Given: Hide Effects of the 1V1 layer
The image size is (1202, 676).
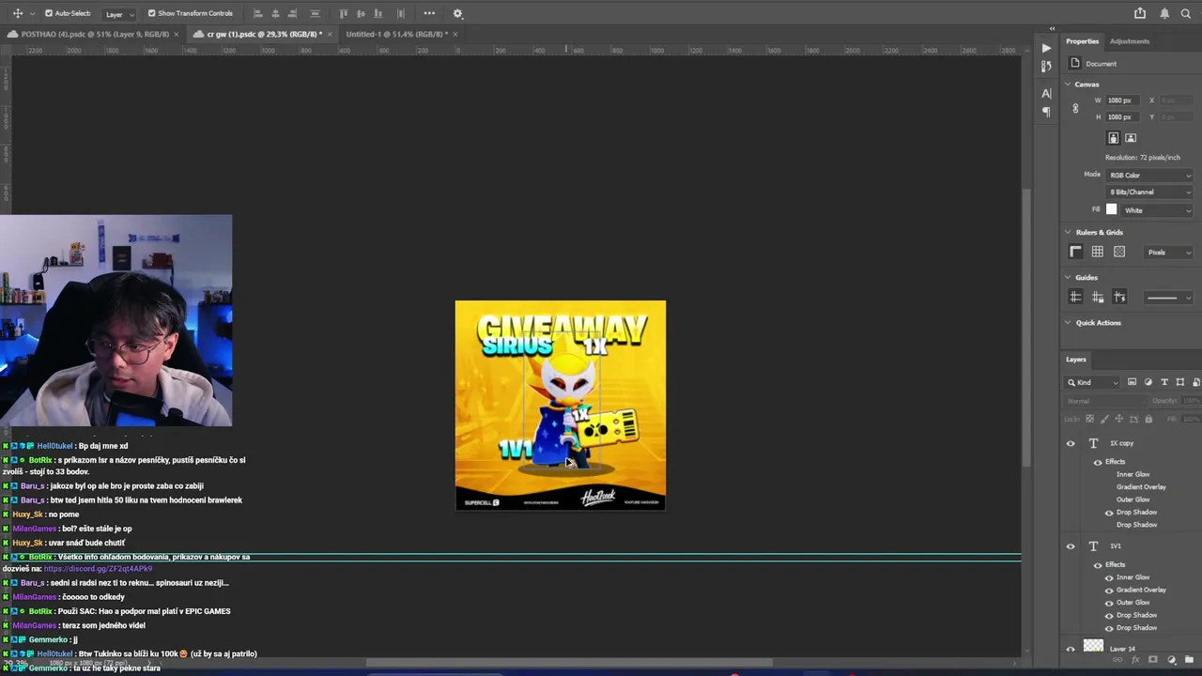Looking at the screenshot, I should (1098, 565).
